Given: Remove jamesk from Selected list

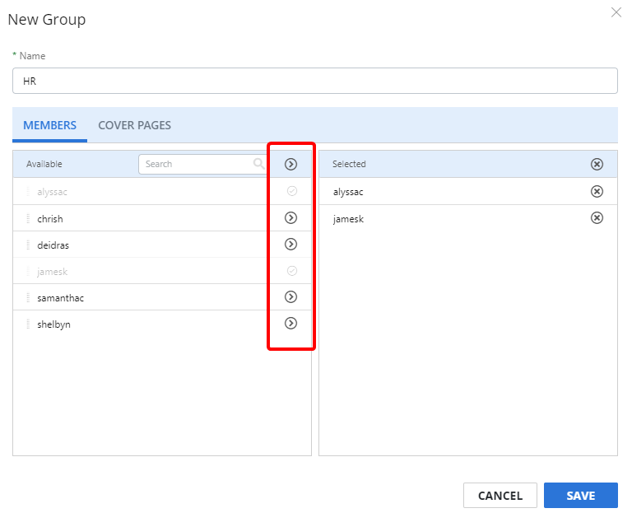Looking at the screenshot, I should tap(597, 218).
